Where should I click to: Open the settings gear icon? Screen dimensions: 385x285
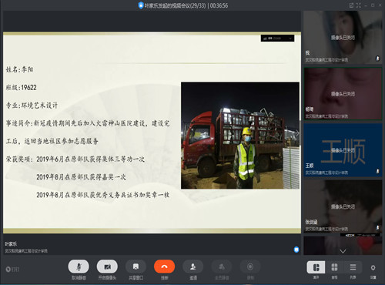[373, 268]
